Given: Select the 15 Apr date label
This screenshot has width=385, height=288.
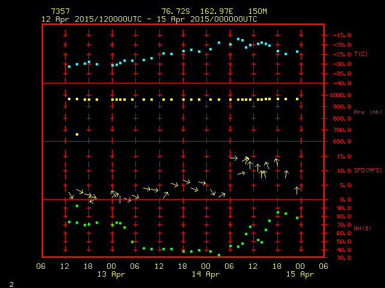Looking at the screenshot, I should [x=300, y=274].
